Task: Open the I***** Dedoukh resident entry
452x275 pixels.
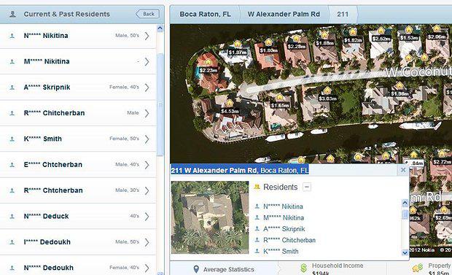Action: 78,242
